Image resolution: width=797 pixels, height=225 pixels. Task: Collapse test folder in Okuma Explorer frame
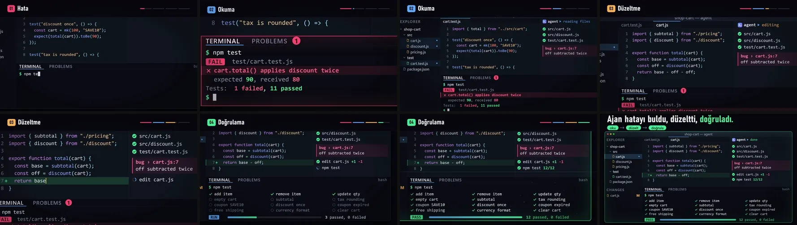tap(404, 58)
